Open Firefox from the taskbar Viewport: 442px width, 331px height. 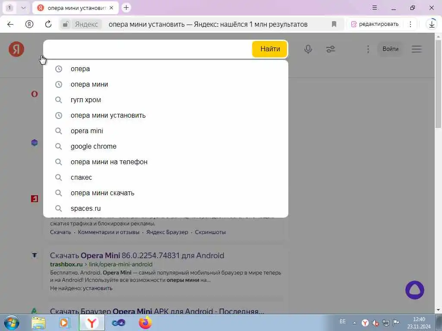(145, 322)
